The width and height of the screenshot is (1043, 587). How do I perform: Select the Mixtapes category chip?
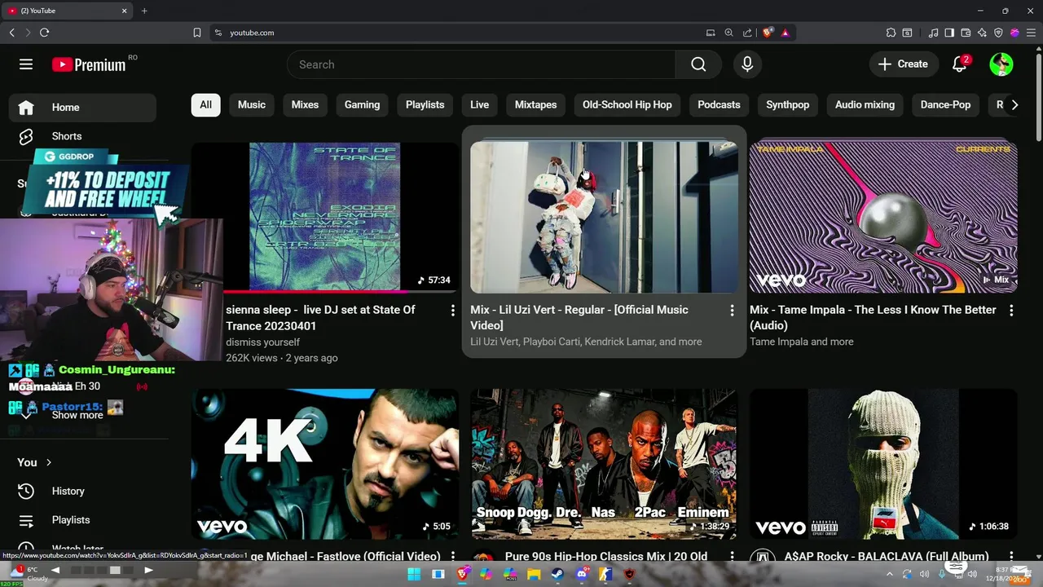[x=535, y=104]
